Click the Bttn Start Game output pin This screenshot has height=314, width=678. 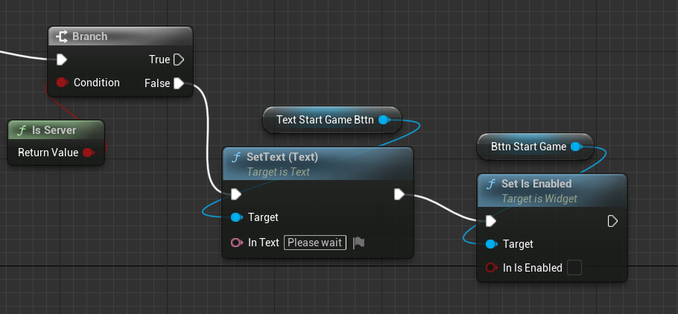coord(575,147)
